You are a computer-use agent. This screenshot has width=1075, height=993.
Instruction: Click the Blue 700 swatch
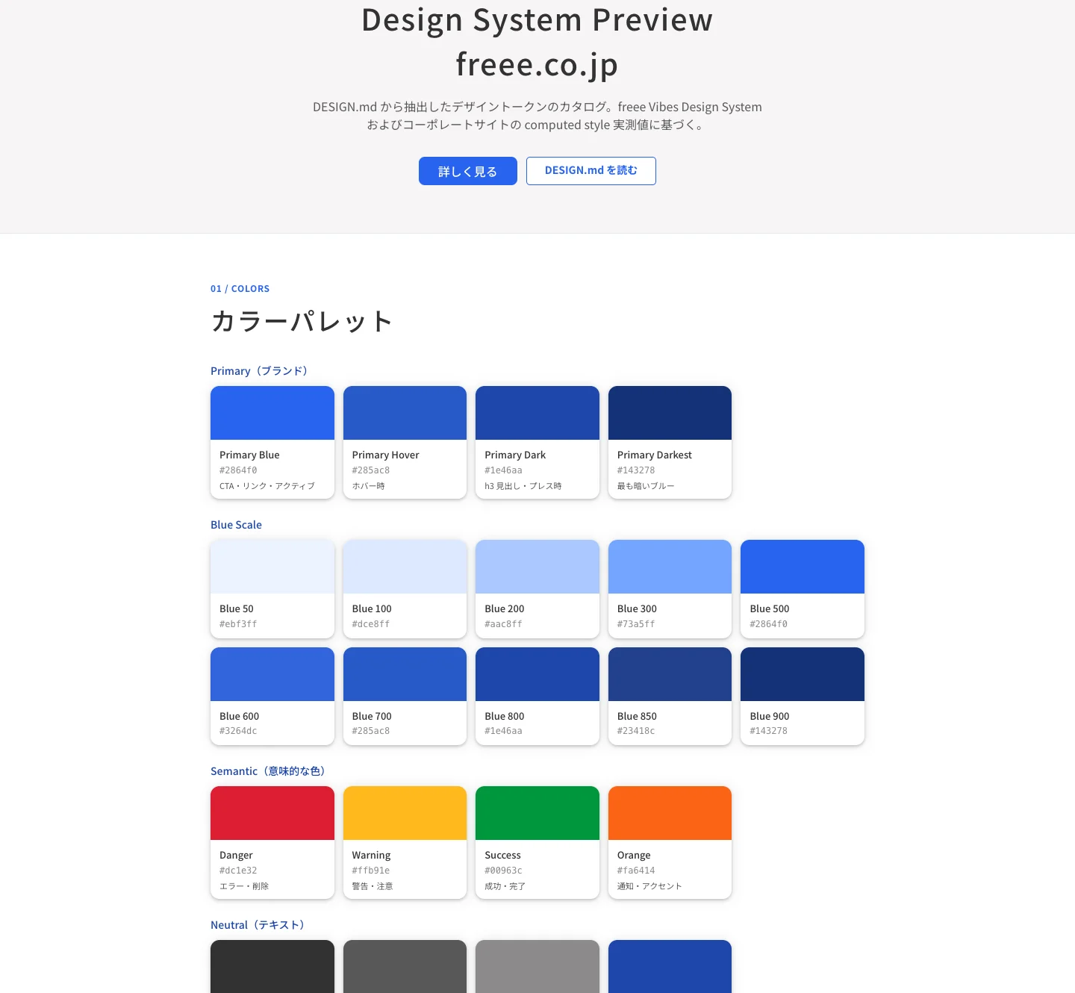click(x=405, y=696)
